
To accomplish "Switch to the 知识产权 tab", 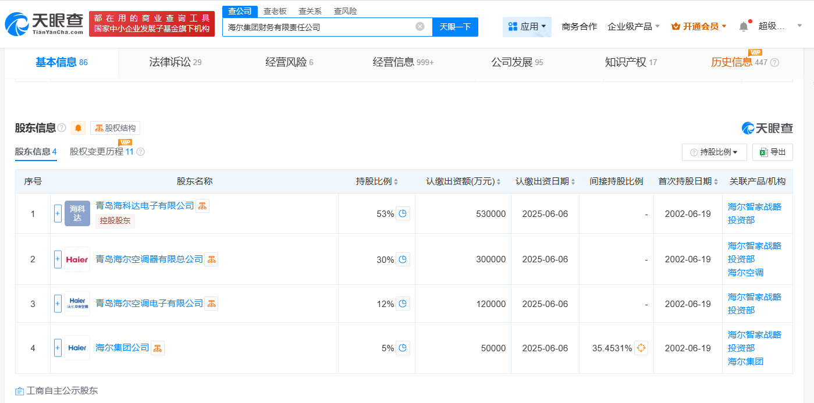I will click(x=631, y=62).
